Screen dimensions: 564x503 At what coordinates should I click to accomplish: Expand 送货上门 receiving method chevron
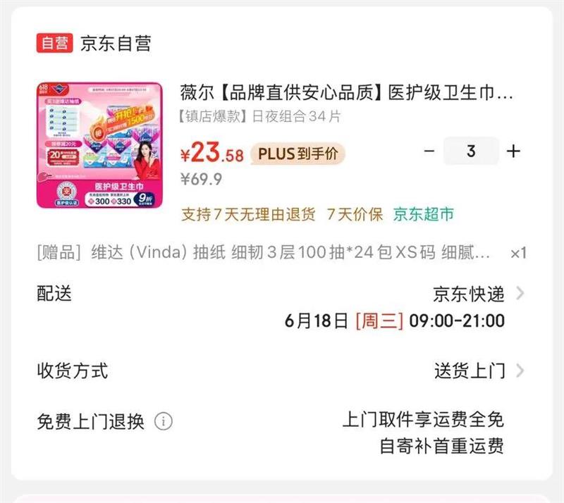click(x=520, y=371)
